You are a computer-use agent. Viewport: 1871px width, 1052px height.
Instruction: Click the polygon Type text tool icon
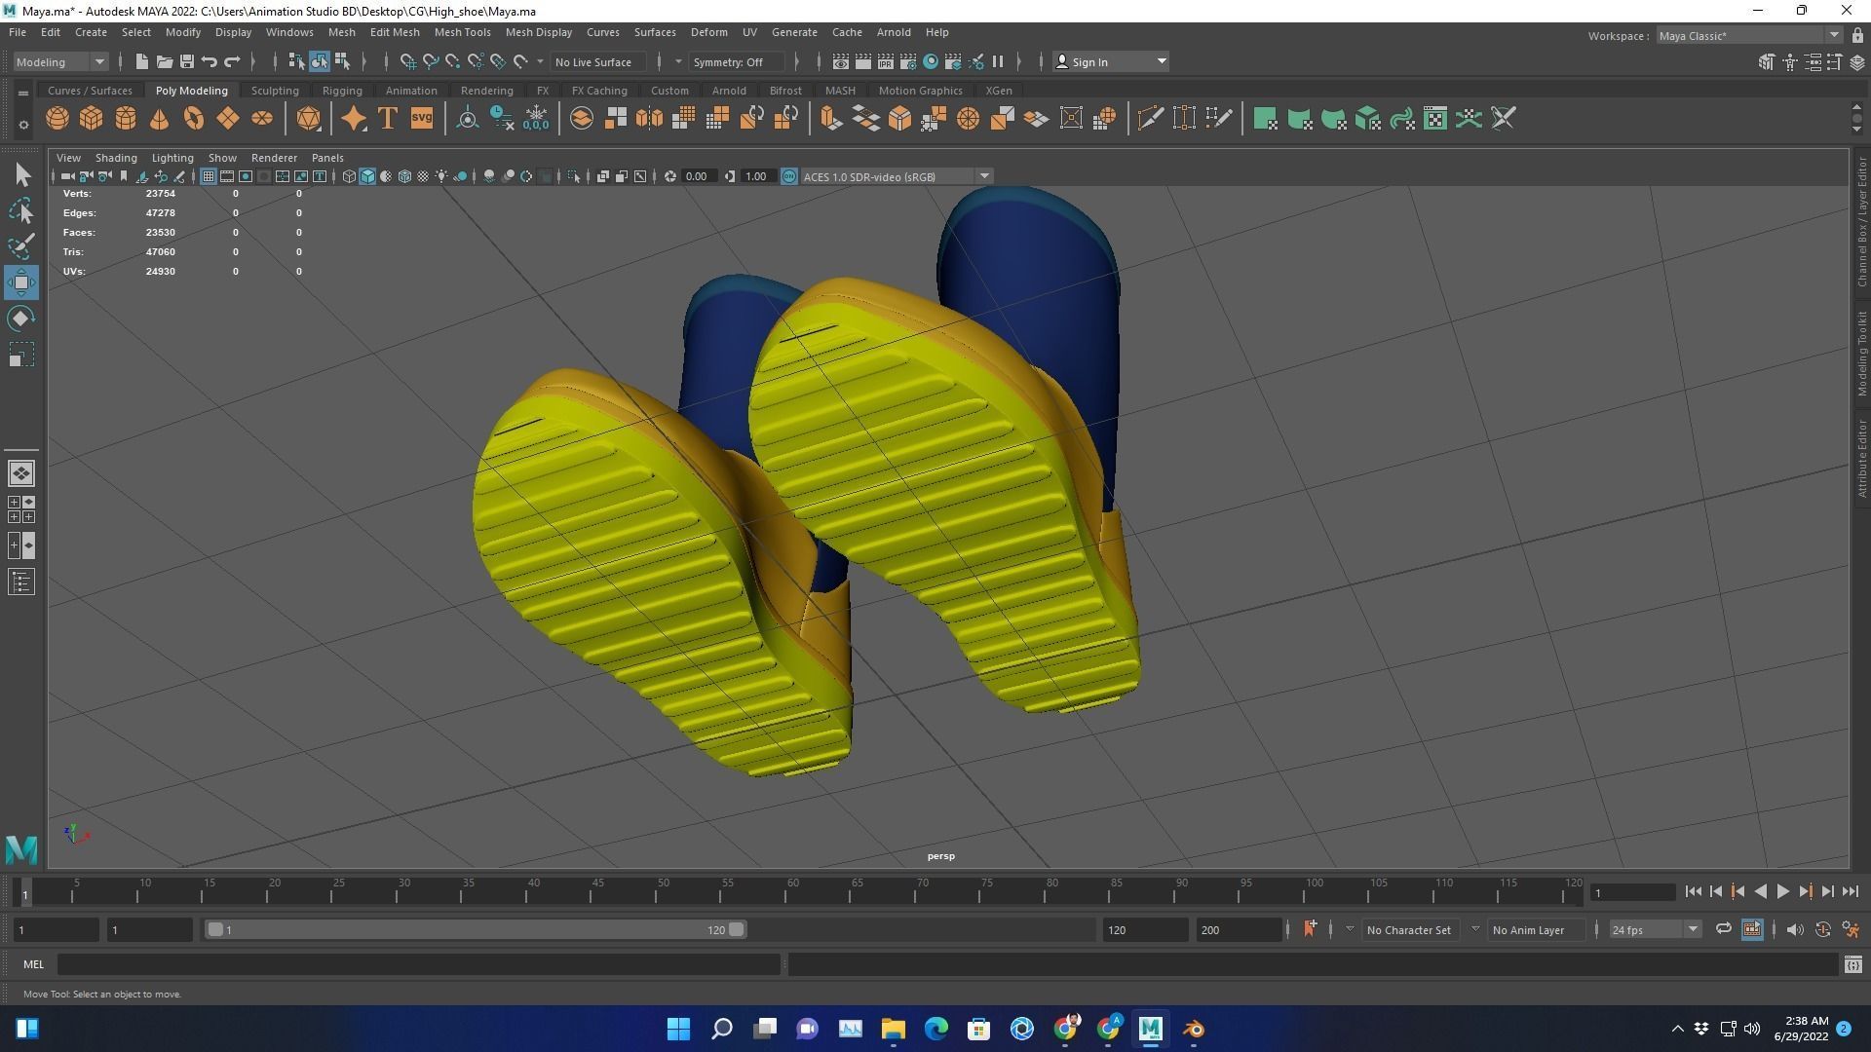(387, 119)
